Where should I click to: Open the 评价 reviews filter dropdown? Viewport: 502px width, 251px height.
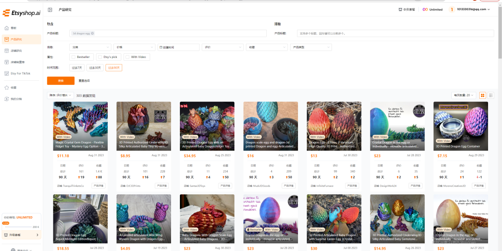[223, 47]
